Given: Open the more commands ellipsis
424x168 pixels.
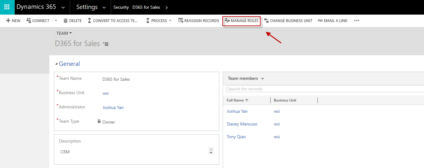Looking at the screenshot, I should click(x=357, y=20).
